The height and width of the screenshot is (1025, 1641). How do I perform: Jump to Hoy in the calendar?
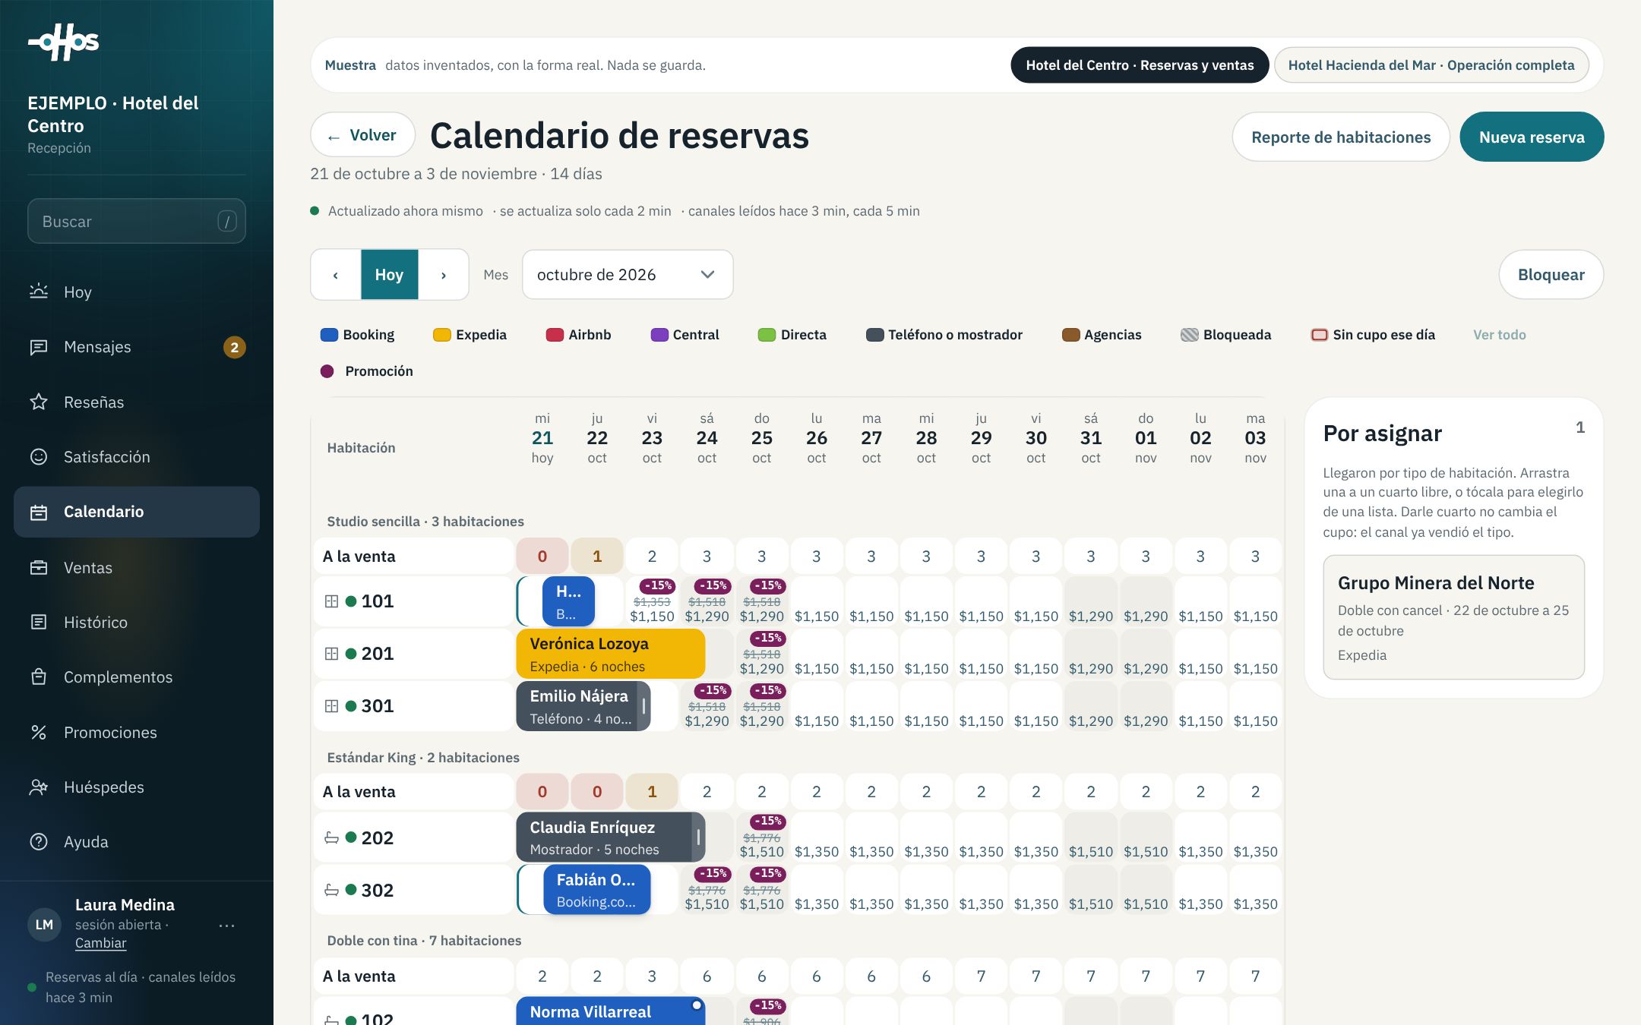389,275
